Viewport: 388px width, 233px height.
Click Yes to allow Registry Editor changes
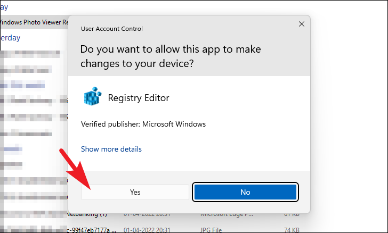(x=135, y=192)
